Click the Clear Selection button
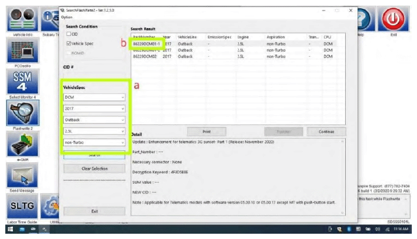 tap(95, 169)
